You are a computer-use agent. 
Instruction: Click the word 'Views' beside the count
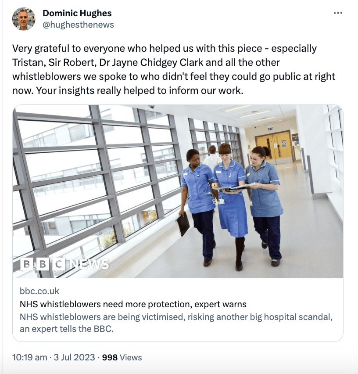point(131,357)
